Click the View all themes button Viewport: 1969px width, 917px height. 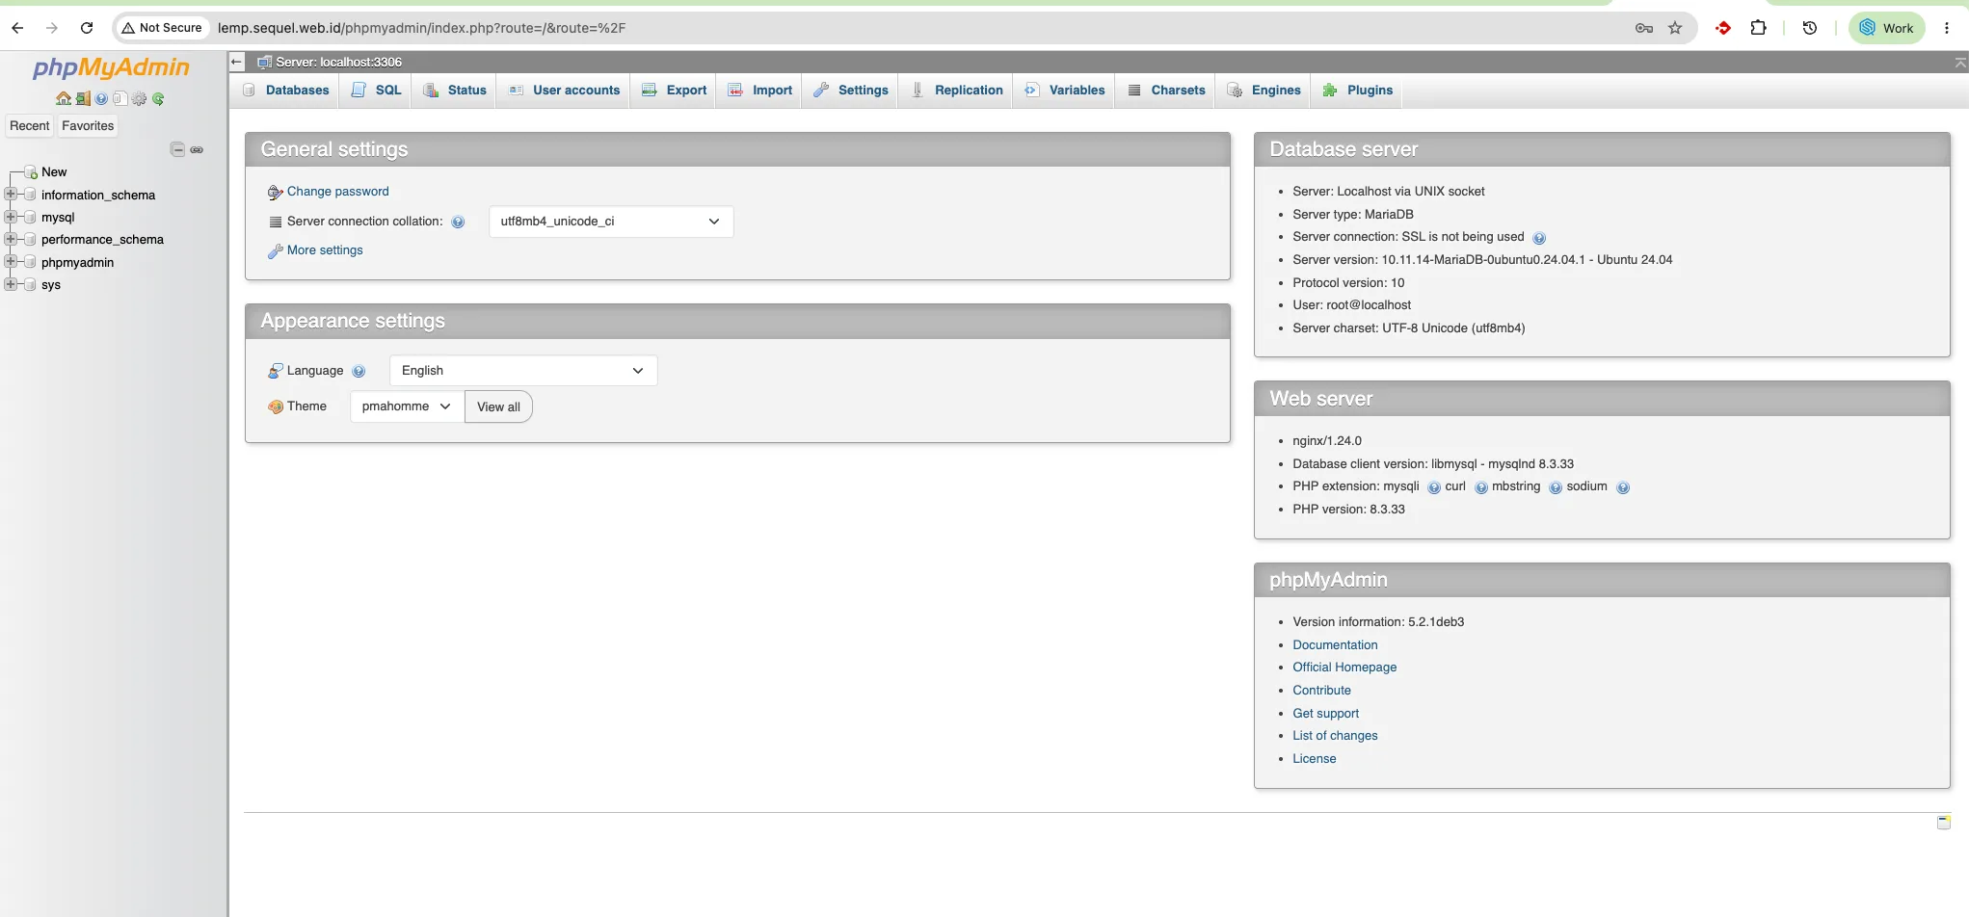point(498,406)
